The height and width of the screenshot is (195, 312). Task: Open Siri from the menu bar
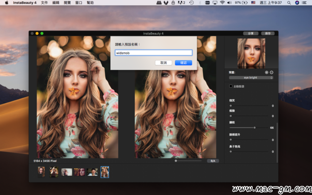(x=297, y=2)
